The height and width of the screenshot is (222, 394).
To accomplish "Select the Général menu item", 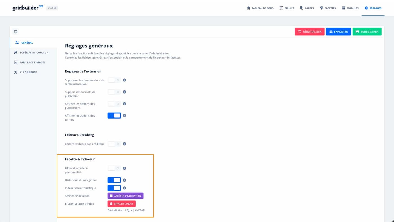I will coord(27,42).
